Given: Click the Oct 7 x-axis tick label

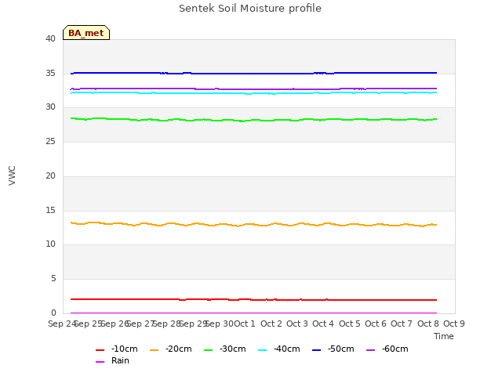Looking at the screenshot, I should coord(402,324).
